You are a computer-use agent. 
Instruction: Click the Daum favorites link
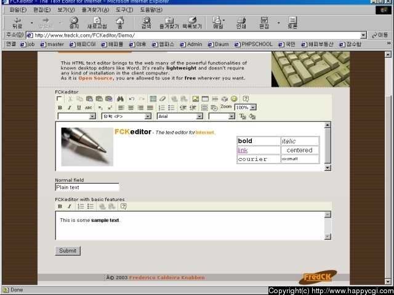point(219,44)
